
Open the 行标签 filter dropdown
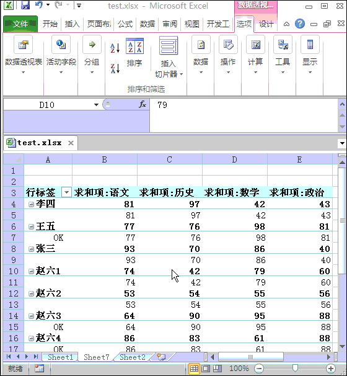(66, 192)
